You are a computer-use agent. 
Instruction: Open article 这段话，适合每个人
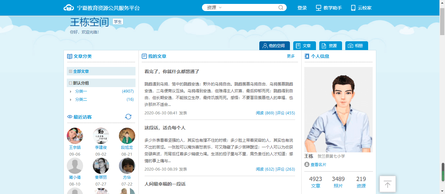point(165,128)
